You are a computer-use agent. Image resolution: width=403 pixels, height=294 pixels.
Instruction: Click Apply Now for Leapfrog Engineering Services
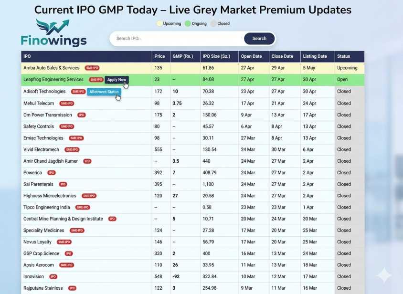(117, 80)
